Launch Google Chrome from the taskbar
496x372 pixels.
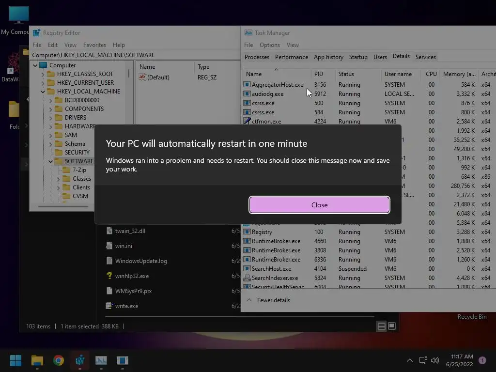click(x=59, y=360)
